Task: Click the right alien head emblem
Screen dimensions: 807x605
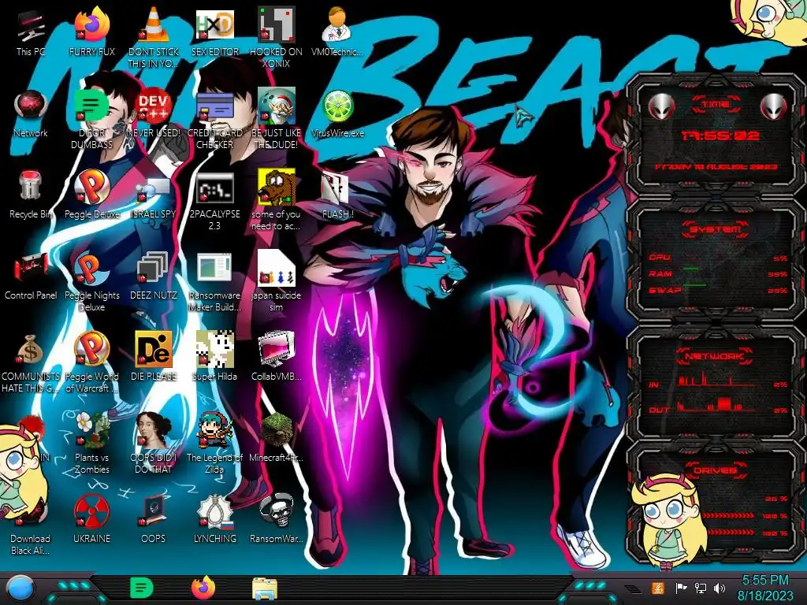Action: pos(774,106)
